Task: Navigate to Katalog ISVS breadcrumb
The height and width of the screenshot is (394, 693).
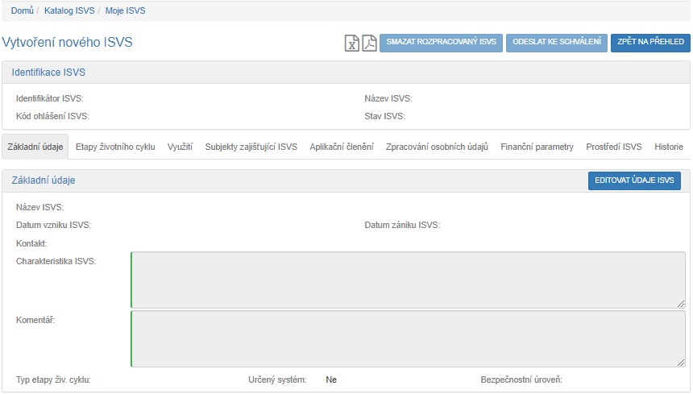Action: [x=68, y=10]
